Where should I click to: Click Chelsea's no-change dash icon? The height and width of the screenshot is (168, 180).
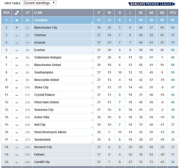17,35
